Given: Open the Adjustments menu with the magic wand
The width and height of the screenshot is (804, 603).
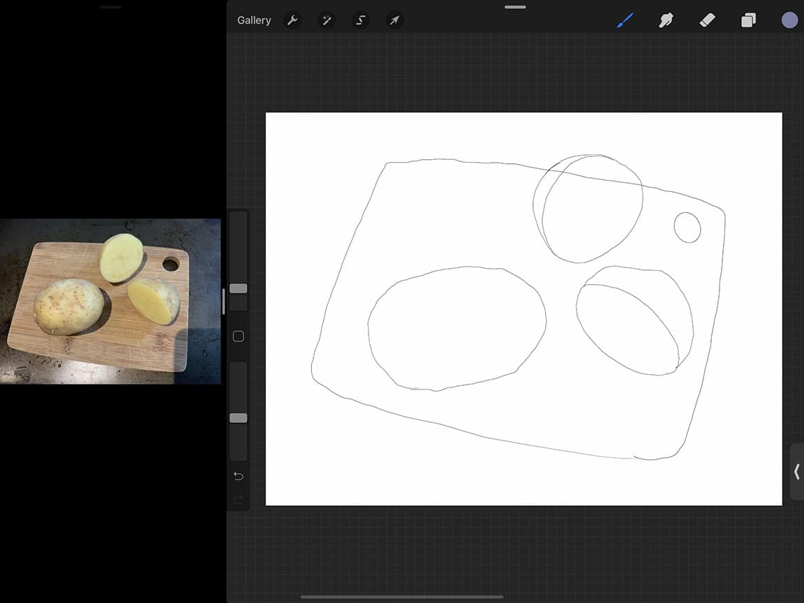Looking at the screenshot, I should [x=326, y=20].
